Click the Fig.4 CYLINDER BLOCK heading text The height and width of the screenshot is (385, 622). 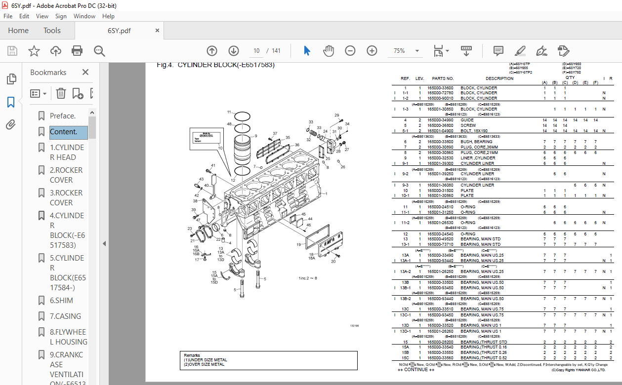coord(215,65)
